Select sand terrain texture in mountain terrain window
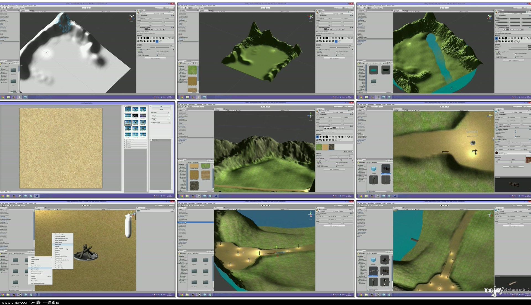531x305 pixels. tap(325, 147)
